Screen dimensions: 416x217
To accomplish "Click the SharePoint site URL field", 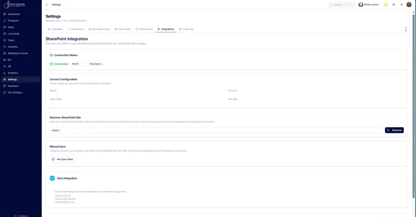I will tap(216, 130).
